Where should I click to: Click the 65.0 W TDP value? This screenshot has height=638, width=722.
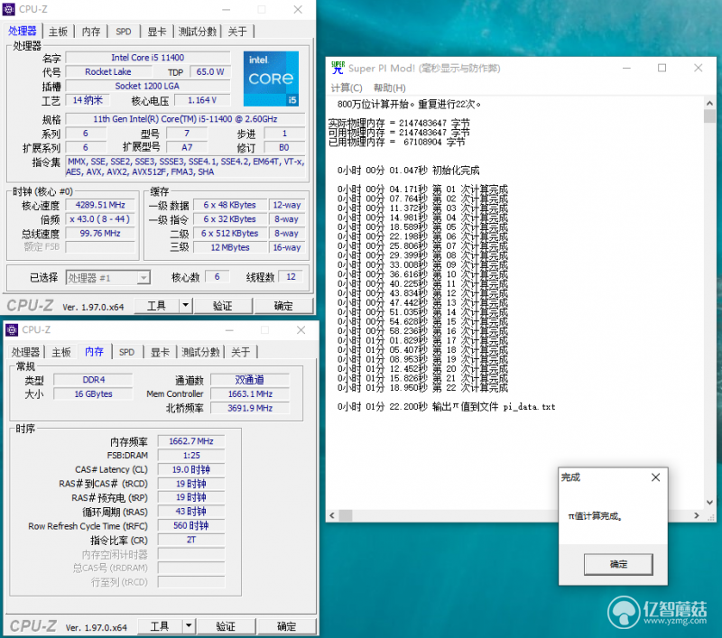pos(210,72)
